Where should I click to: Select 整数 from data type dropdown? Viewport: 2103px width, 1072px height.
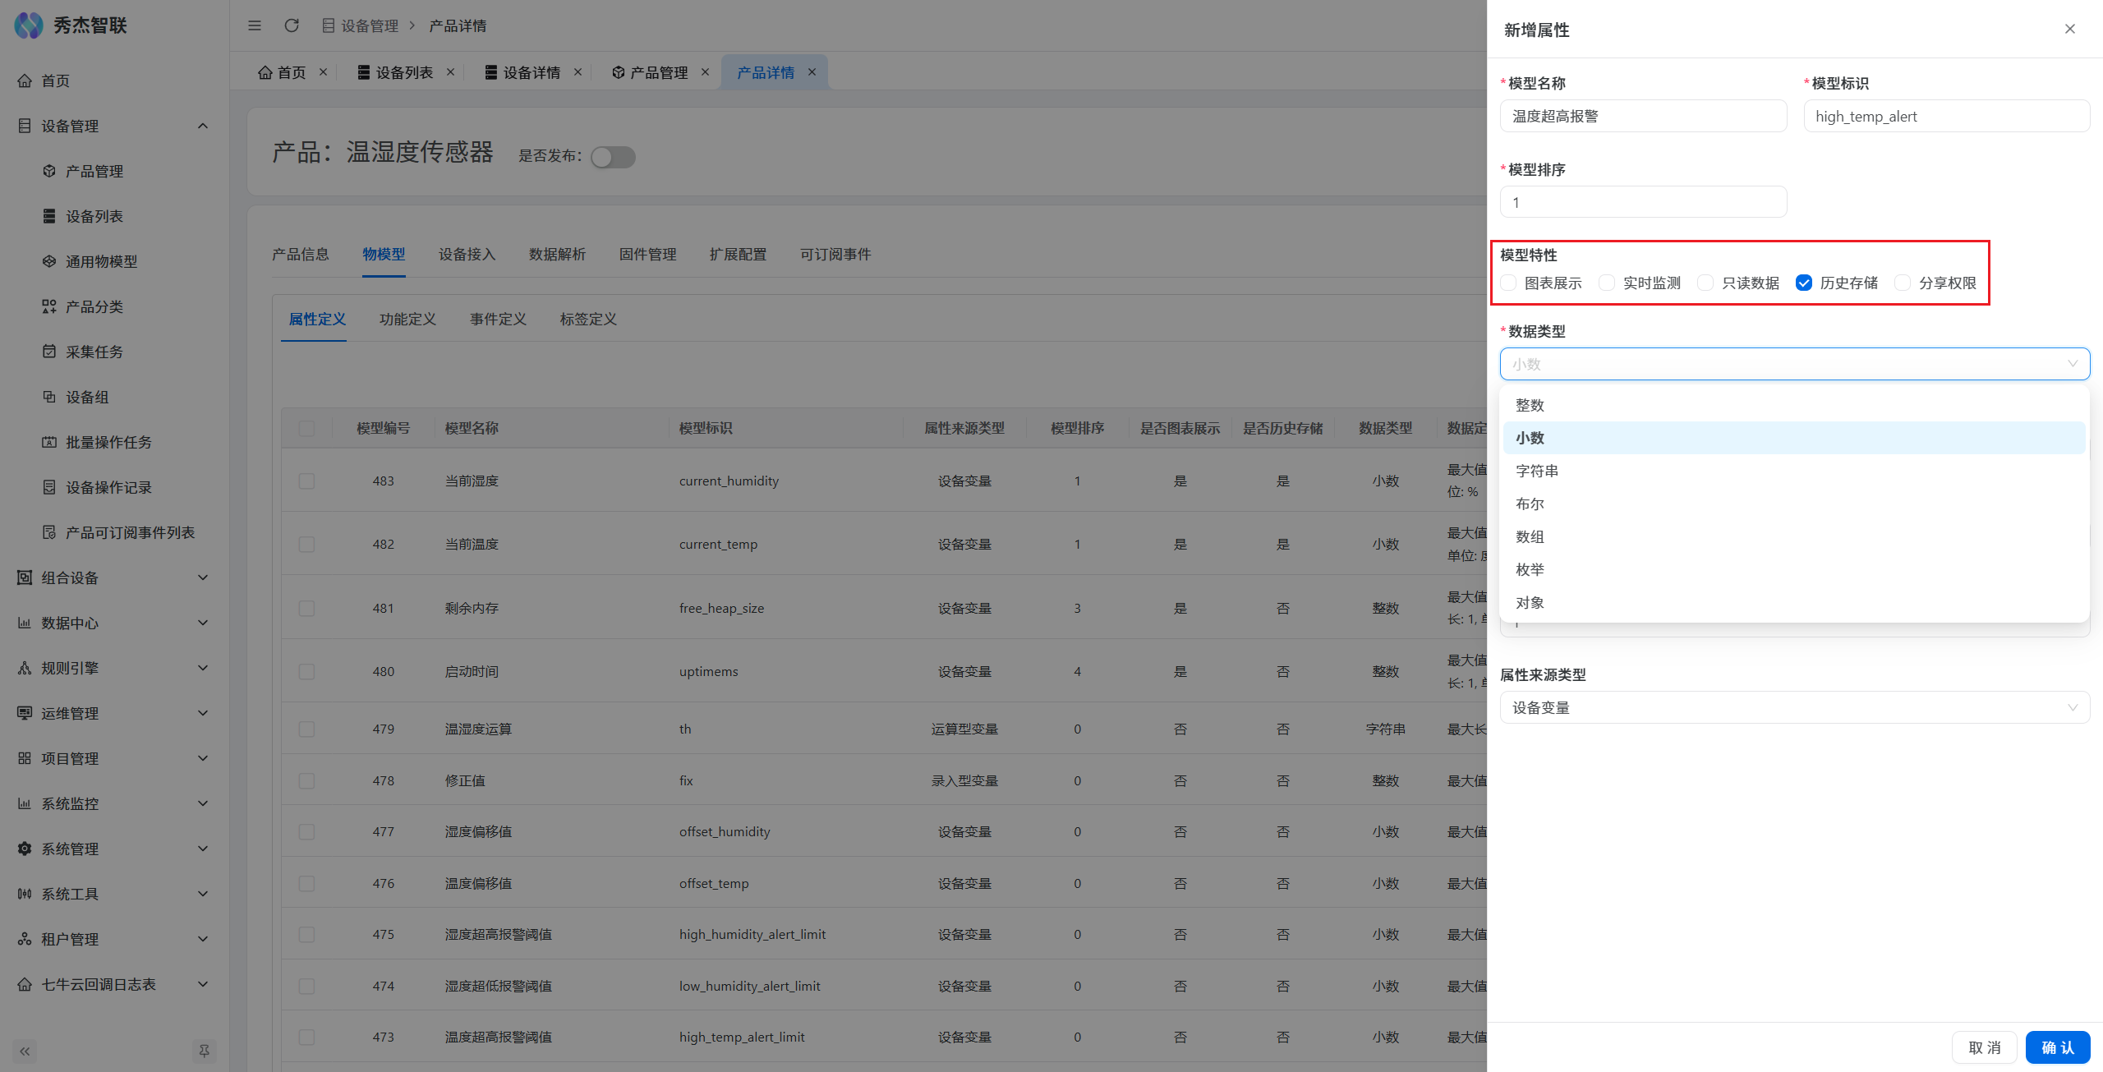pyautogui.click(x=1530, y=405)
